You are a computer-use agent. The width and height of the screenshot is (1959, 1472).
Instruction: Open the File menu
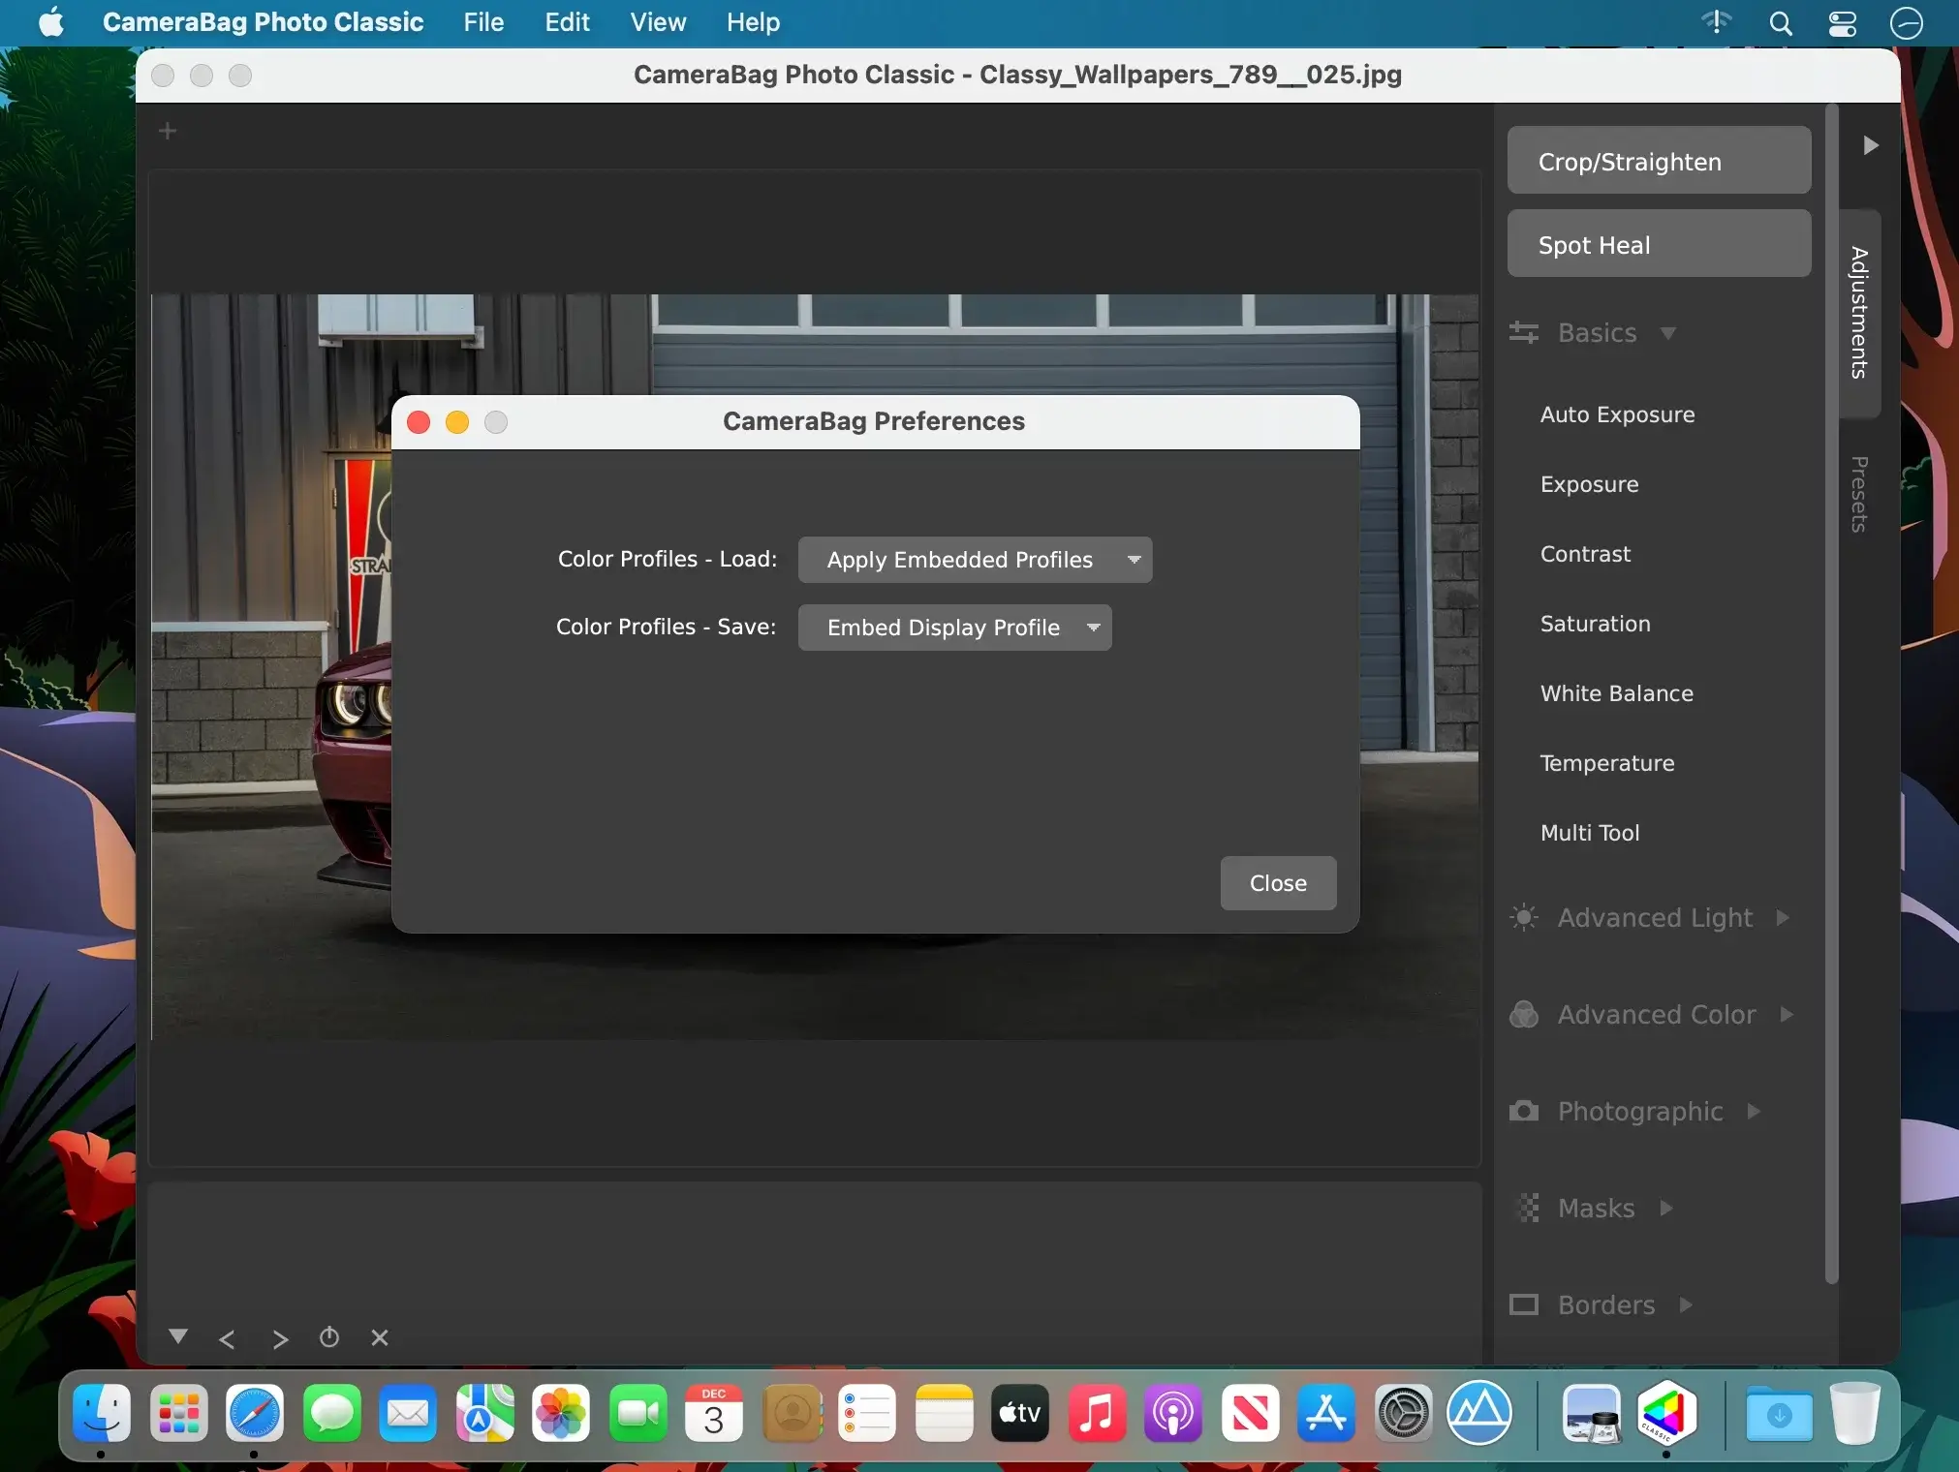[x=483, y=22]
